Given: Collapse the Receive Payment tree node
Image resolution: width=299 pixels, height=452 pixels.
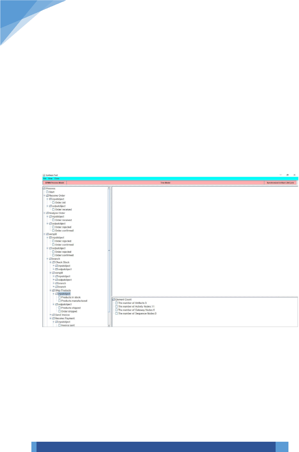Looking at the screenshot, I should 50,318.
